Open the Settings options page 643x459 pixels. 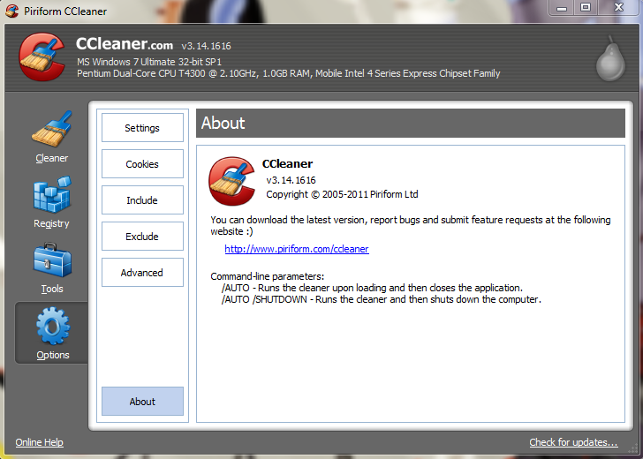142,128
